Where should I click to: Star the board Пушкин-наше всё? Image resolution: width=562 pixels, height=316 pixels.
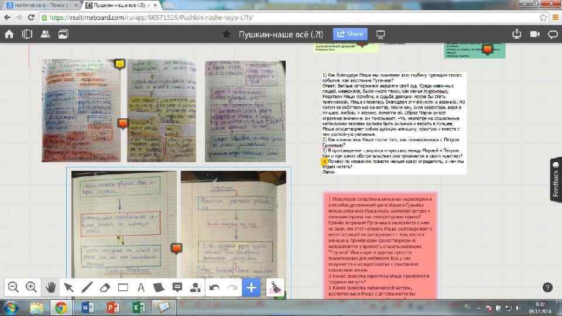pyautogui.click(x=226, y=34)
